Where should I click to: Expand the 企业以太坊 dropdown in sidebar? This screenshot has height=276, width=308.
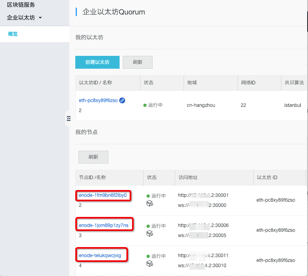[x=24, y=18]
